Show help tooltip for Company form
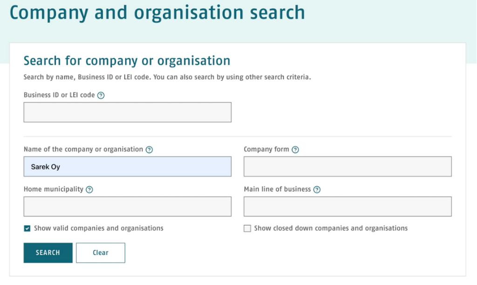The height and width of the screenshot is (285, 477). (295, 149)
